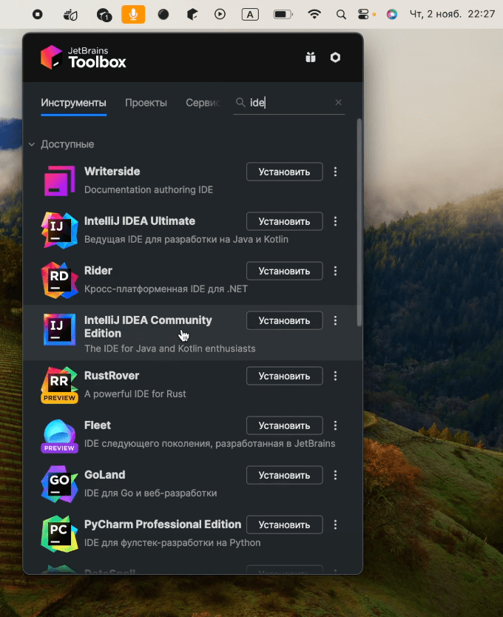Click 'Documentation authoring IDE' description
The height and width of the screenshot is (617, 503).
[x=149, y=189]
